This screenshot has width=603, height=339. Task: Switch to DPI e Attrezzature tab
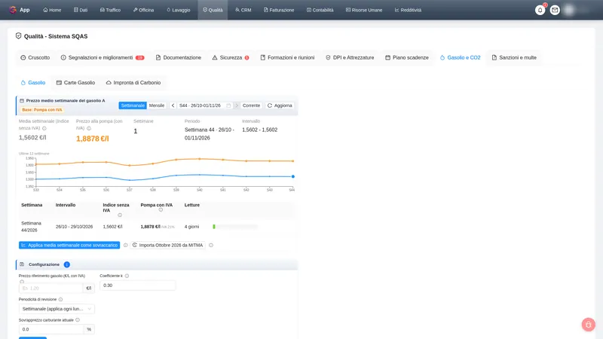click(x=350, y=58)
